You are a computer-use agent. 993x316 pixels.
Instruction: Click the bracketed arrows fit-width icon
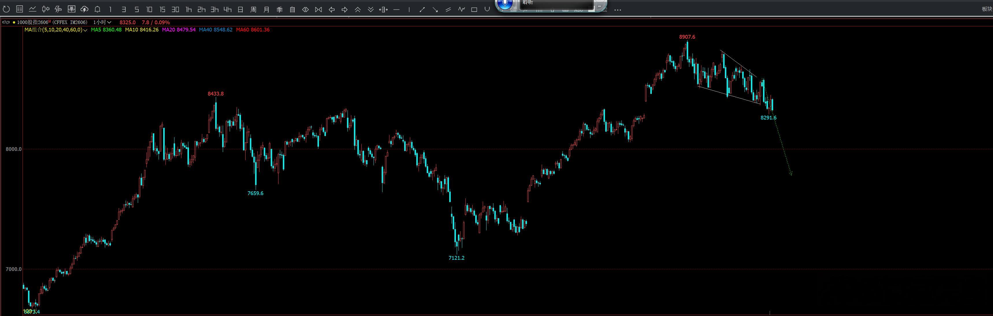point(383,10)
